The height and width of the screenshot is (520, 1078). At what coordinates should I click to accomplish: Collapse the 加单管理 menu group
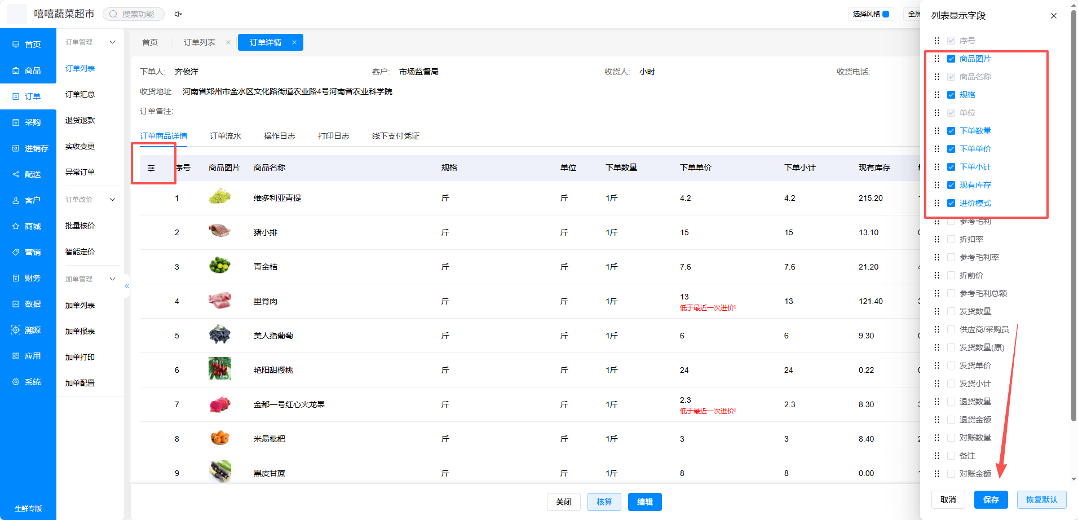[90, 279]
